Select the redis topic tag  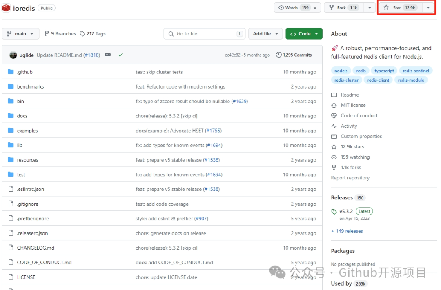361,71
